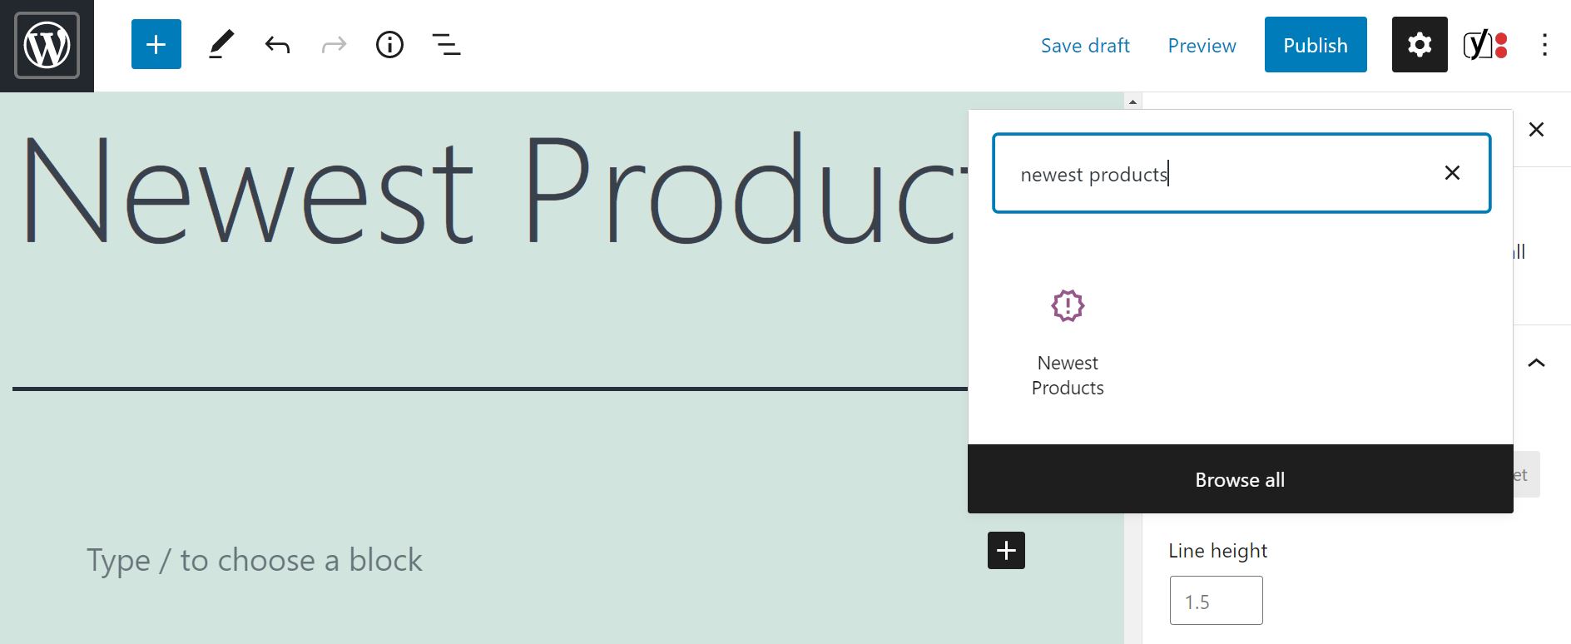Open the Yoast SEO menu
This screenshot has height=644, width=1571.
pos(1484,44)
